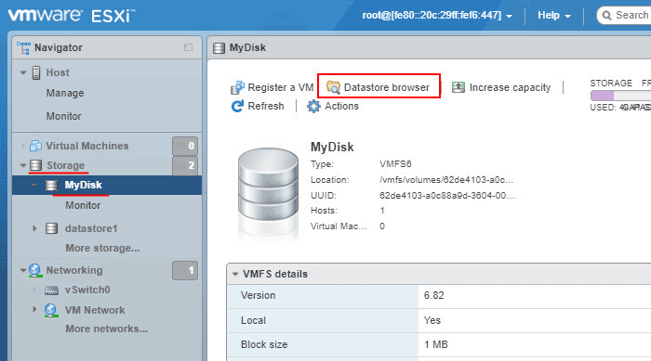Click into the Search field
Viewport: 651px width, 361px height.
pos(626,16)
